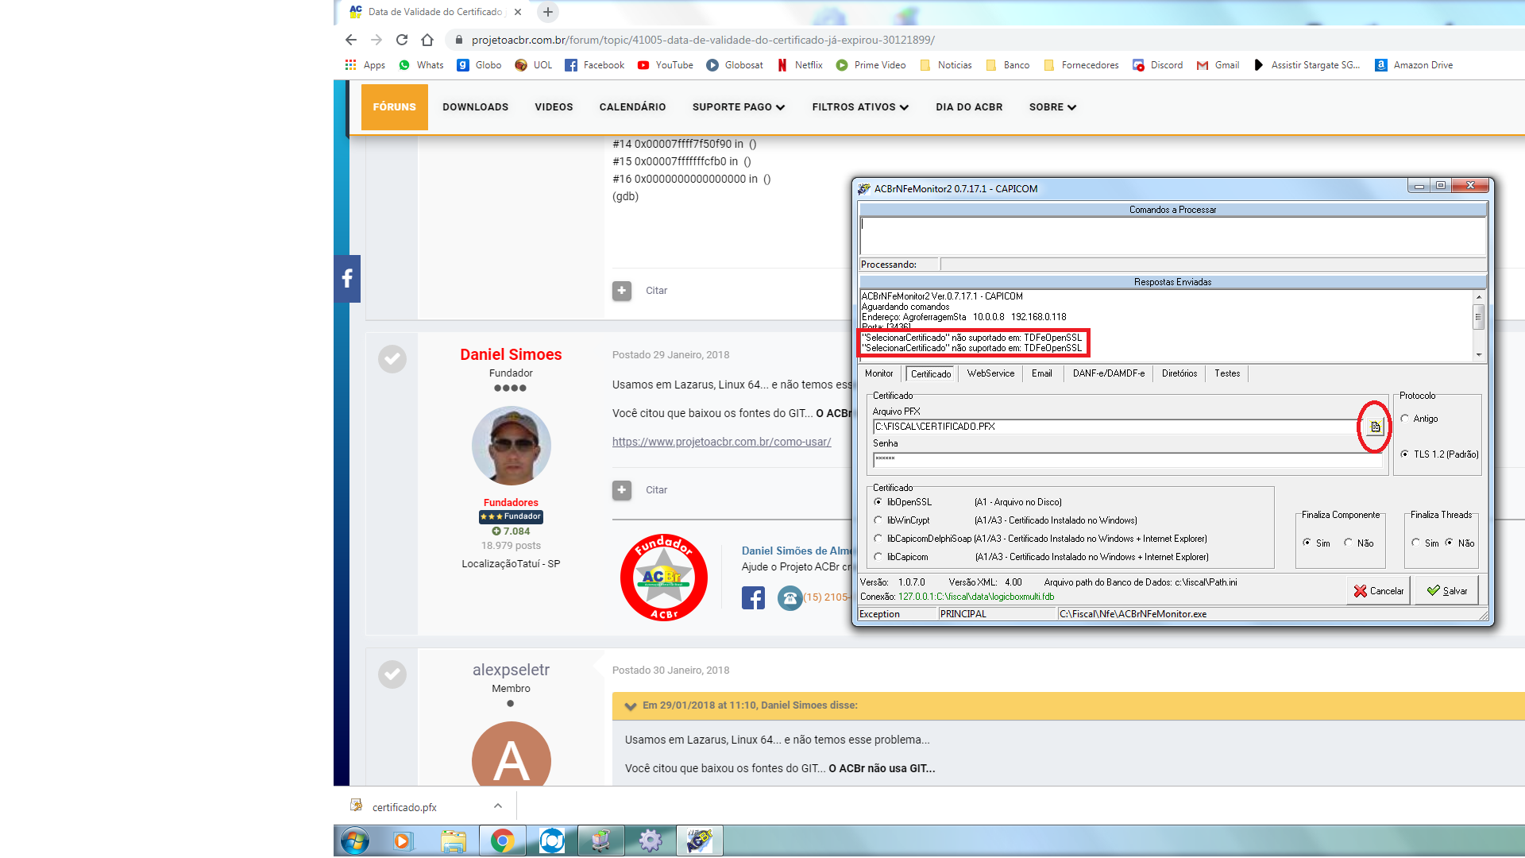Click Citar under Daniel Simoes post

click(656, 490)
